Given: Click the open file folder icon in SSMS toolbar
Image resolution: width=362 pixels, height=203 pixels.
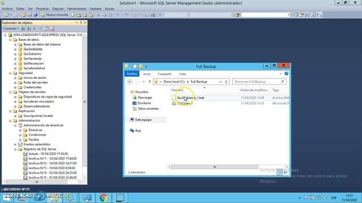Looking at the screenshot, I should [24, 15].
